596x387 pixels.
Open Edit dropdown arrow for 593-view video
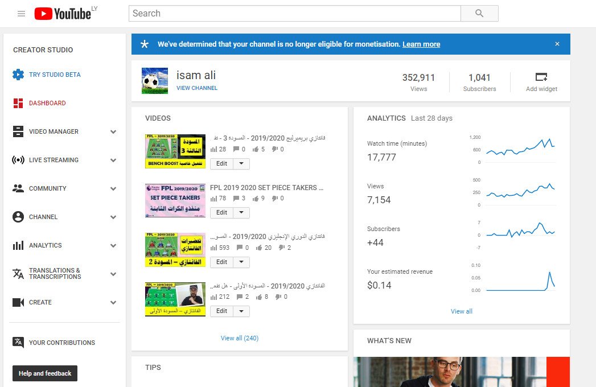[x=241, y=262]
